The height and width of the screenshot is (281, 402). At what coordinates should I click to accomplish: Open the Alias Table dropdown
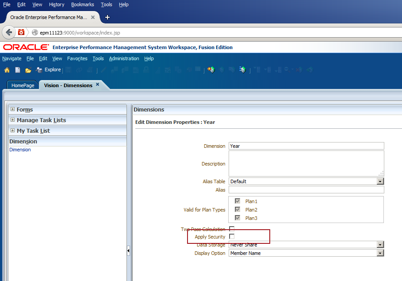coord(380,181)
